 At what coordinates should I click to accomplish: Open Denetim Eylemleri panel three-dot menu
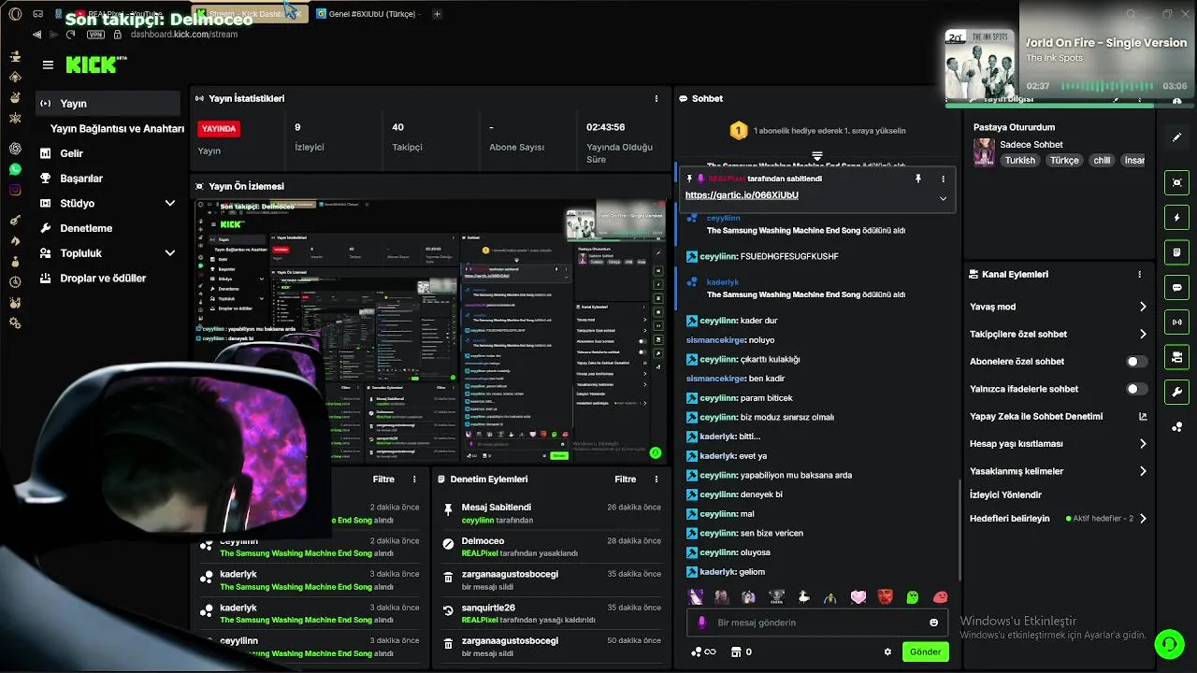(656, 479)
